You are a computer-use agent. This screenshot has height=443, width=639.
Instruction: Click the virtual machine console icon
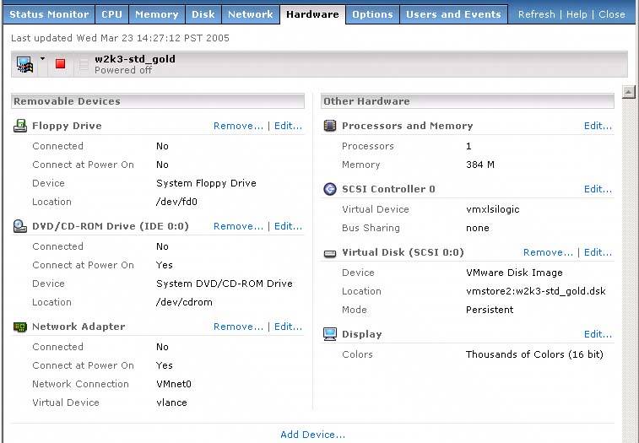[x=24, y=64]
